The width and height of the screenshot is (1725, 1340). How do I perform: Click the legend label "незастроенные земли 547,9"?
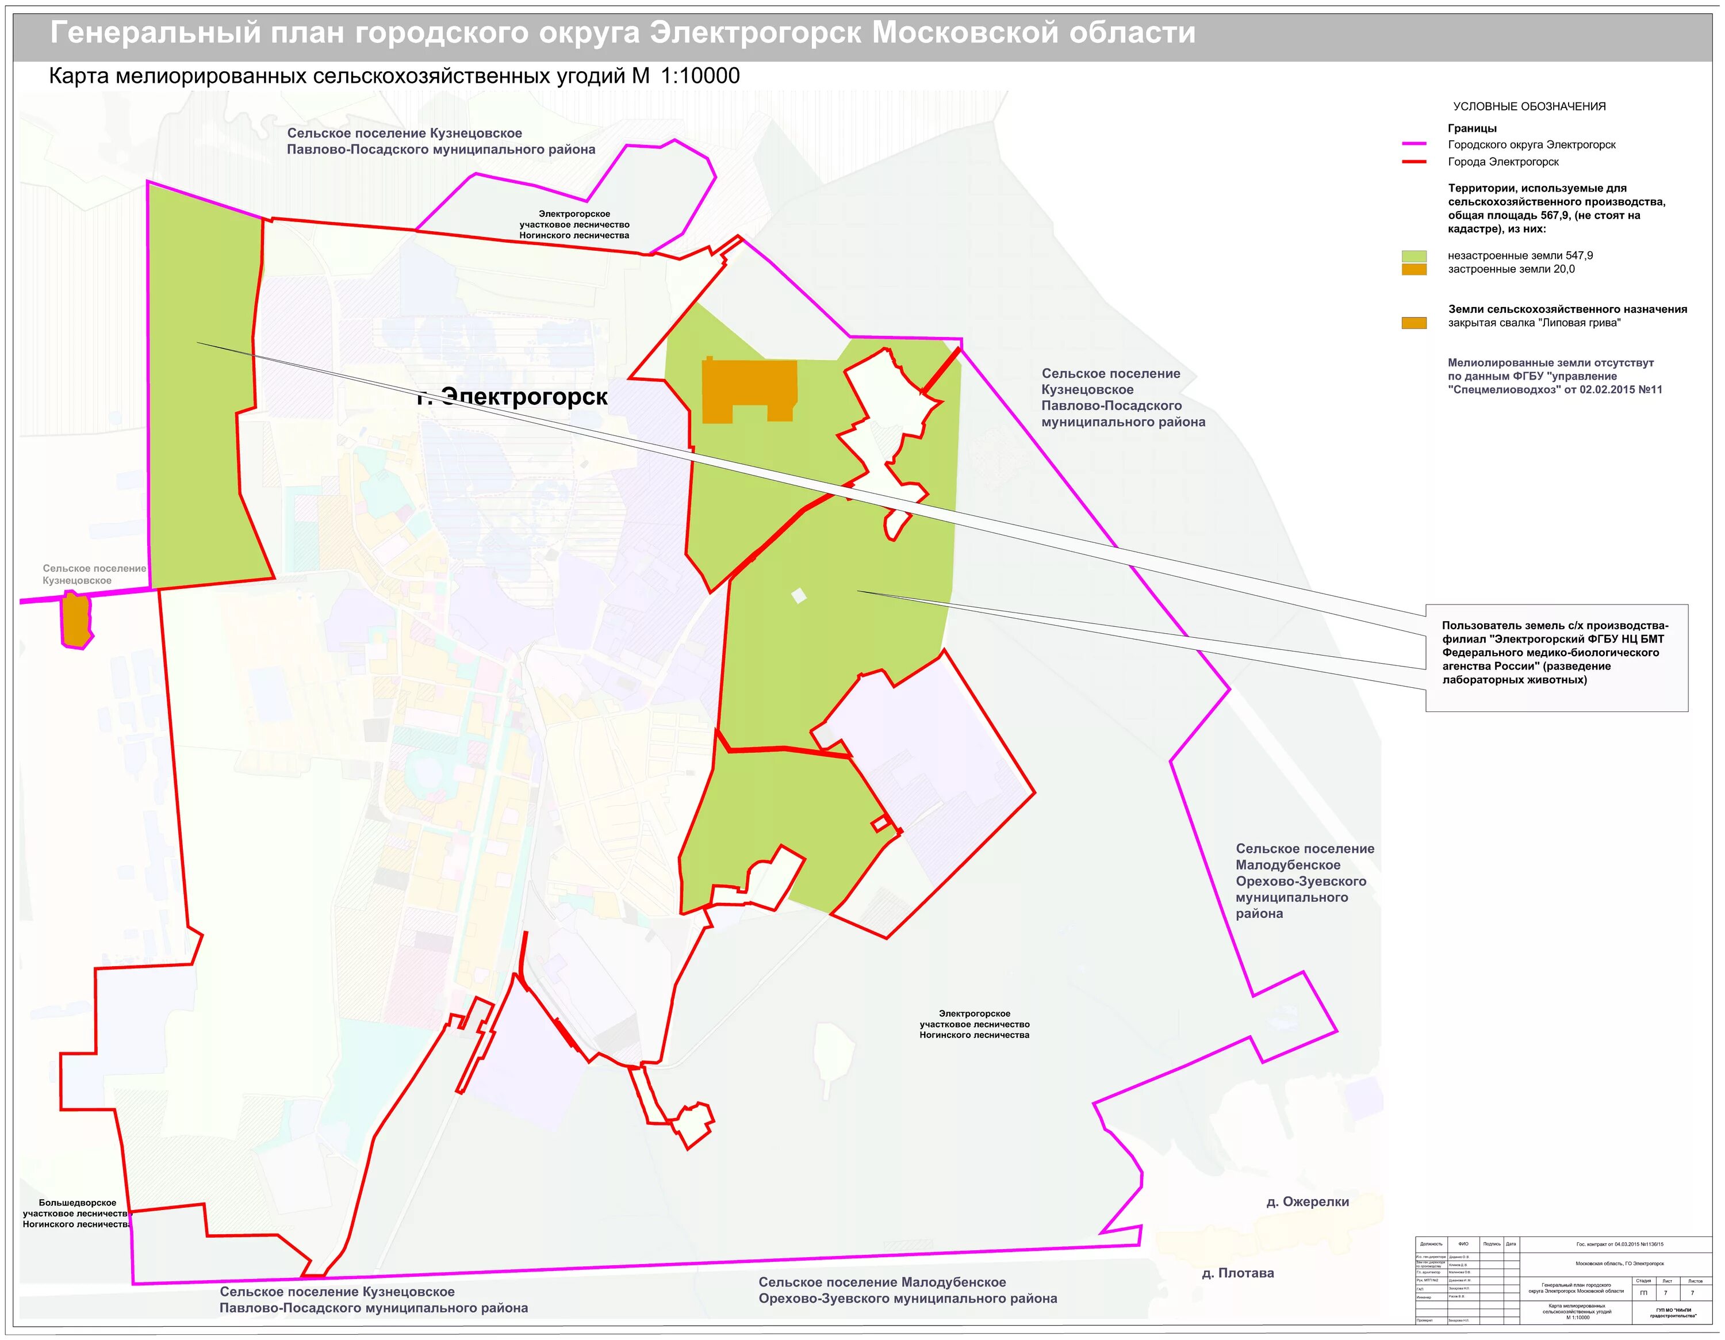[1520, 256]
